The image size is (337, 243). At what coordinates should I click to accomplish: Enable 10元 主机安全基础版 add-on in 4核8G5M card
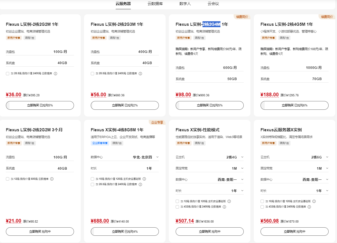click(x=92, y=179)
